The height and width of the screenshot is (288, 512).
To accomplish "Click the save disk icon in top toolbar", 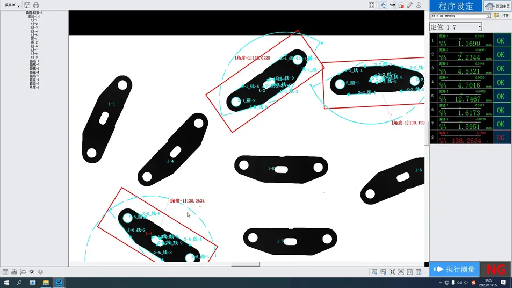I will (x=27, y=5).
